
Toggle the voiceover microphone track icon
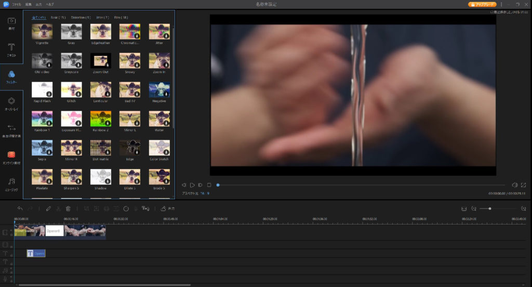(5, 279)
